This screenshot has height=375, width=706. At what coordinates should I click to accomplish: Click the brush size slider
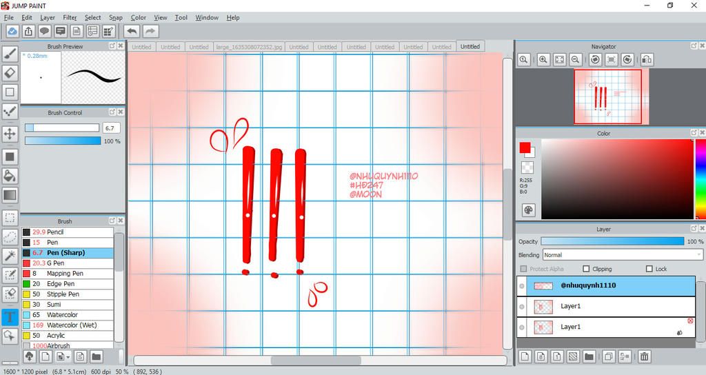click(62, 128)
